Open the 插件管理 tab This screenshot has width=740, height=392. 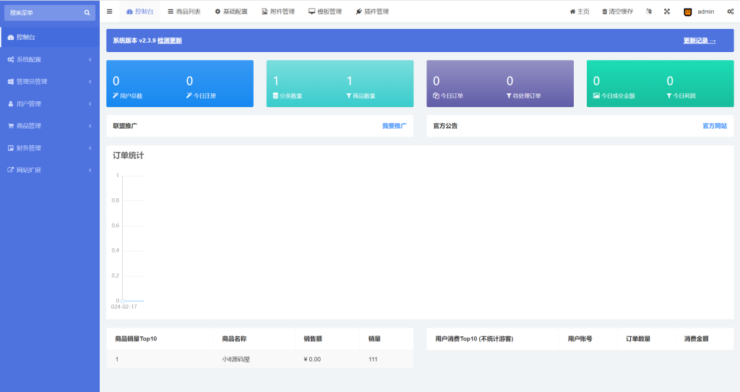coord(372,12)
